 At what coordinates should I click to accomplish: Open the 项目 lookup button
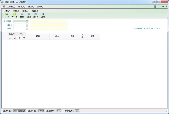pyautogui.click(x=27, y=29)
